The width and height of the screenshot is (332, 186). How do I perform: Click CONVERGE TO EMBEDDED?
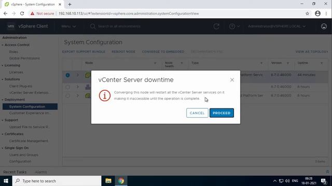[x=163, y=52]
